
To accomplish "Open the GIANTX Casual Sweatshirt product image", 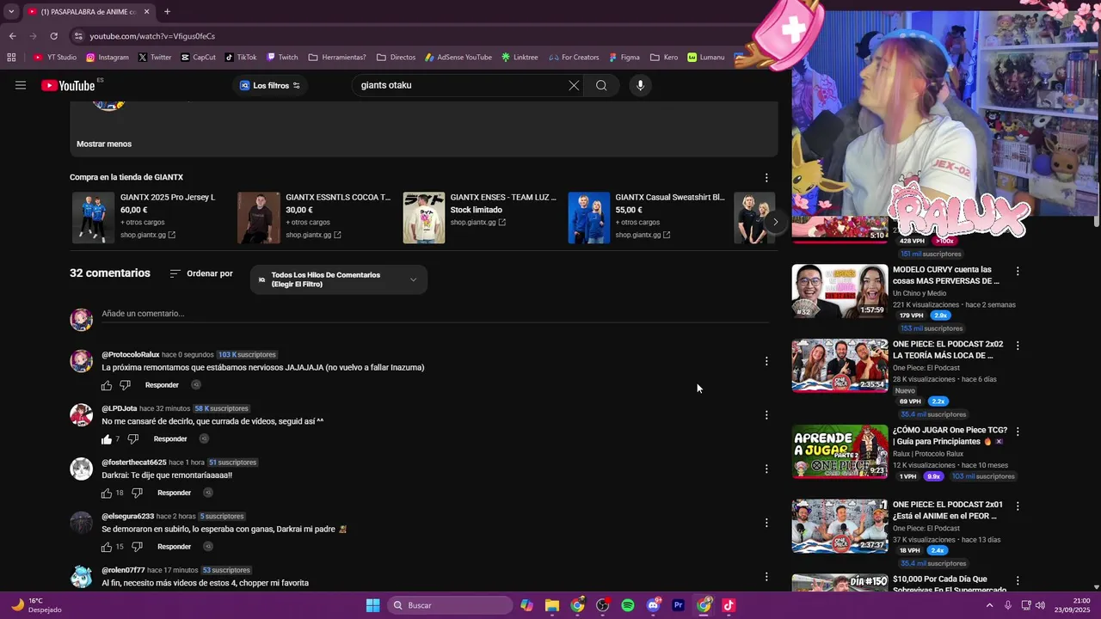I will [589, 218].
